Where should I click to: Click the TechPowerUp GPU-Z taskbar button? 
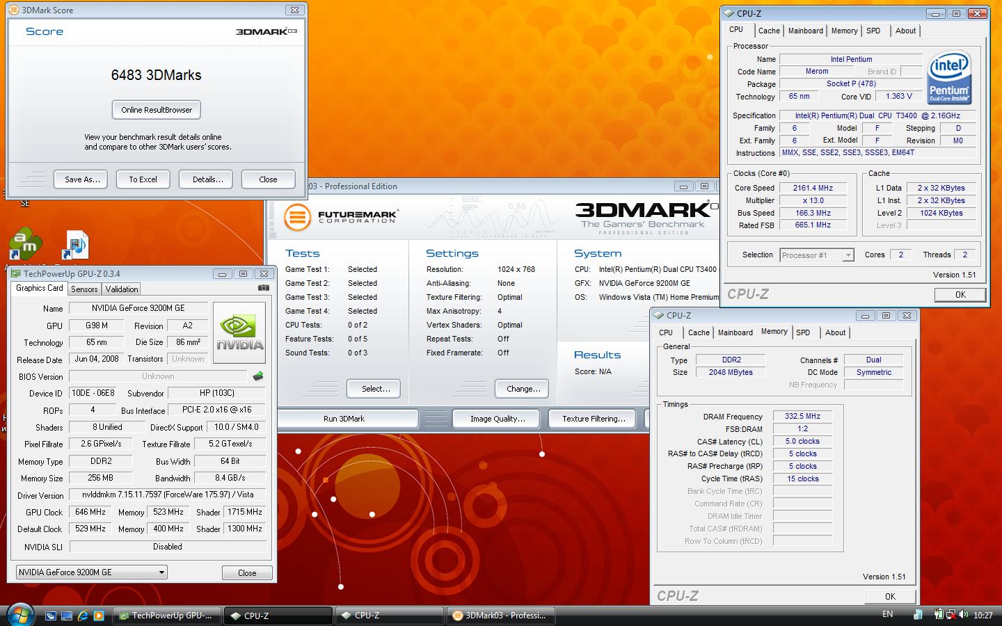click(167, 616)
